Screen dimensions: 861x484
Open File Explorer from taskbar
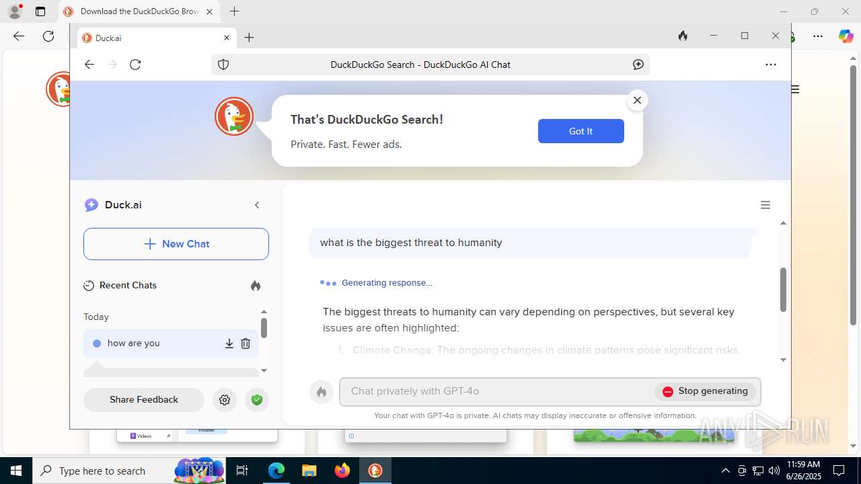point(309,471)
